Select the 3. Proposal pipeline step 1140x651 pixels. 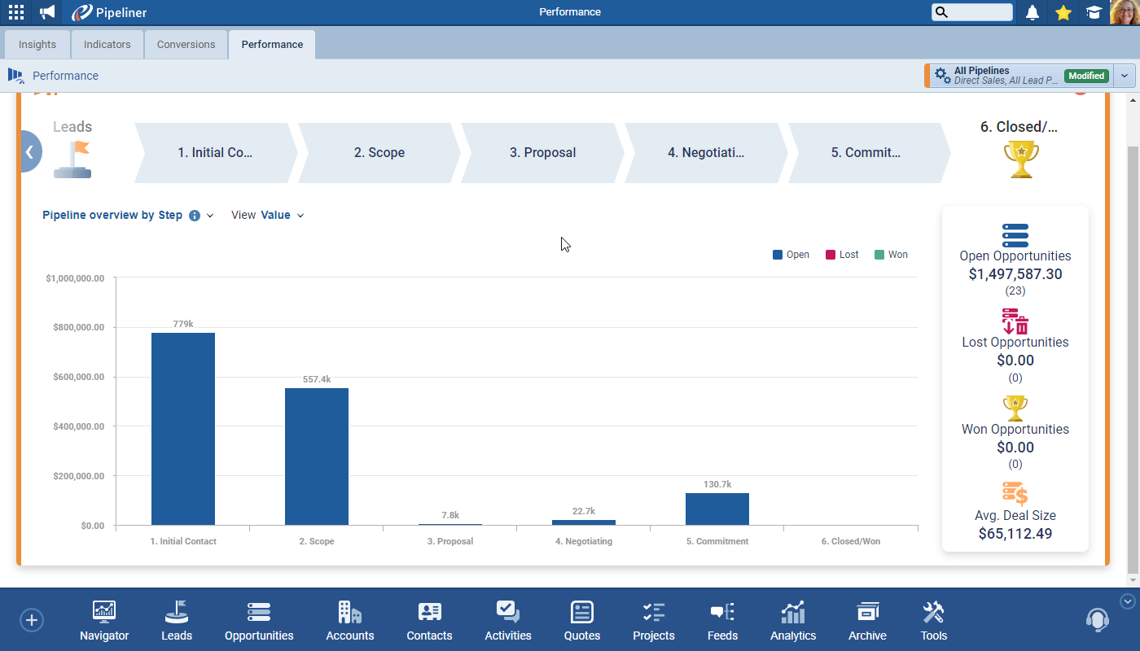point(542,153)
